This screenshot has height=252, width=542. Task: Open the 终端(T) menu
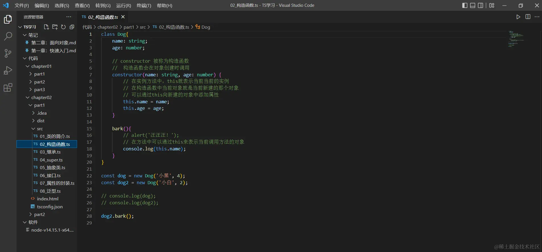point(144,5)
